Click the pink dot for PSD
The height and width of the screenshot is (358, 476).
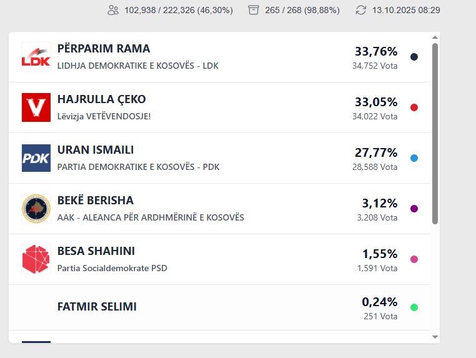pyautogui.click(x=414, y=259)
